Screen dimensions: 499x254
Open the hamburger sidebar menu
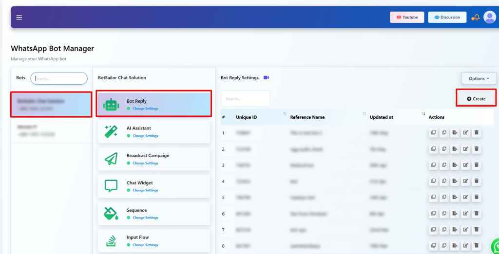pos(19,18)
